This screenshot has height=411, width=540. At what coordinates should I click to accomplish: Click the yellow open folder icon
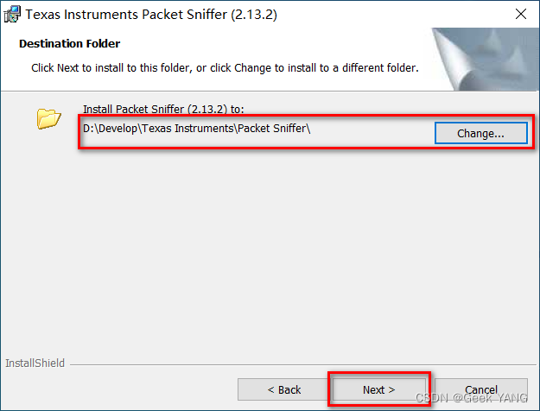pyautogui.click(x=48, y=118)
